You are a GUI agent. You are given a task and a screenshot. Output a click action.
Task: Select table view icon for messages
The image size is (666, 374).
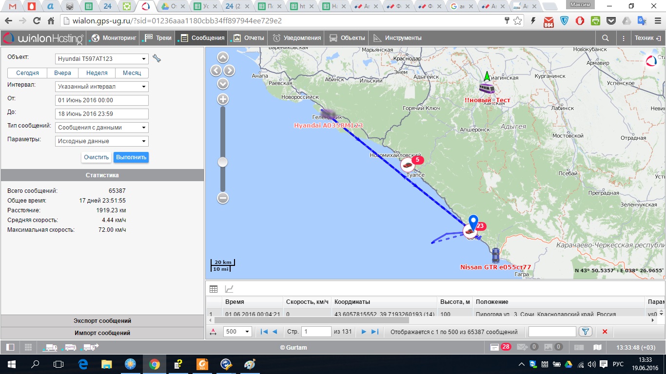tap(213, 289)
